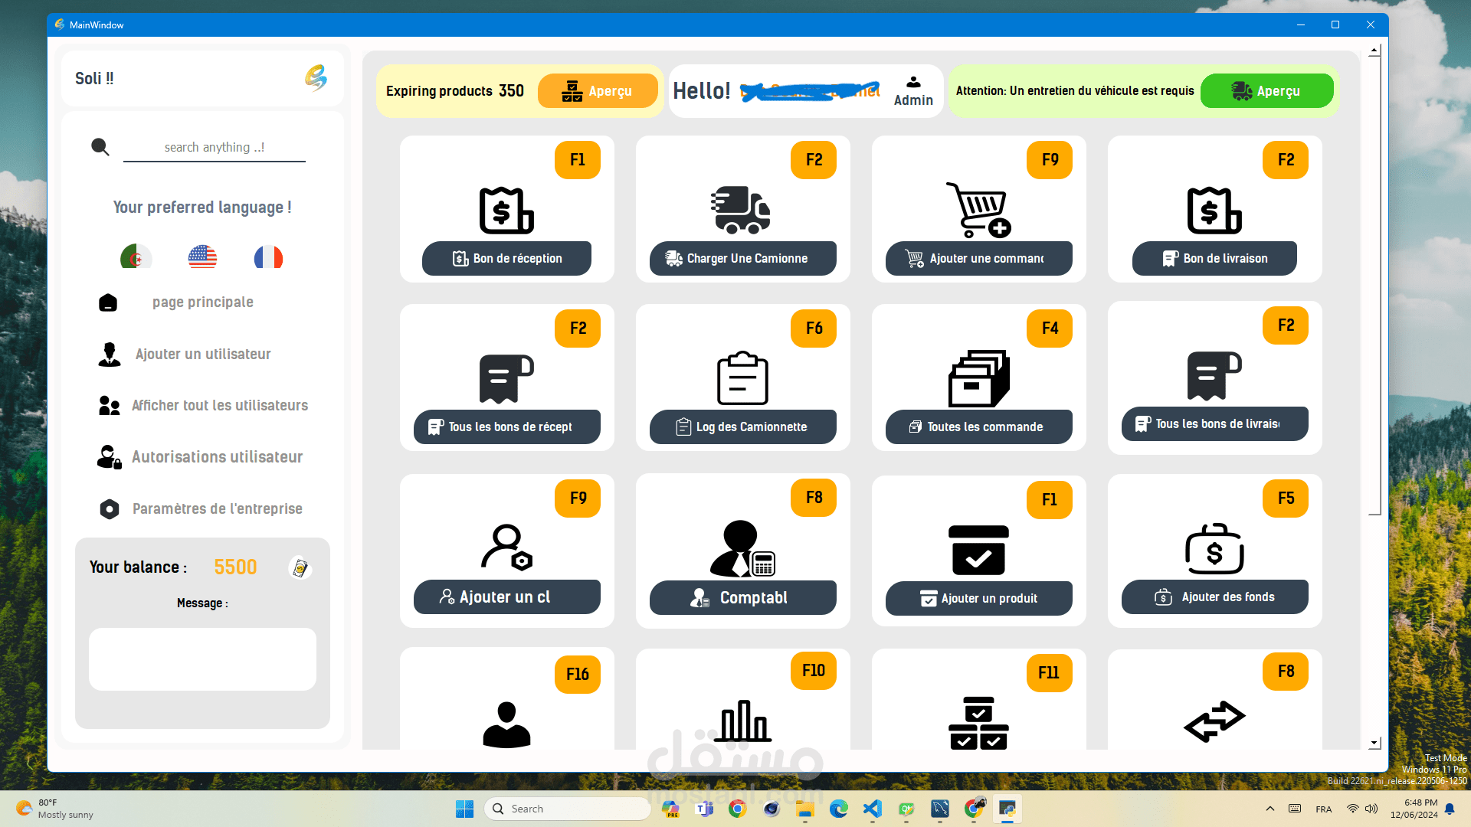Viewport: 1471px width, 827px height.
Task: Click the shopping cart add-order icon
Action: (978, 210)
